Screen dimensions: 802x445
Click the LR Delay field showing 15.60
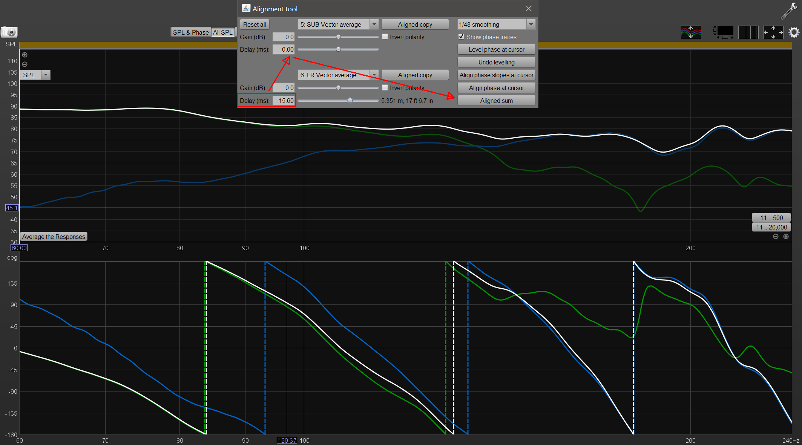click(x=284, y=101)
